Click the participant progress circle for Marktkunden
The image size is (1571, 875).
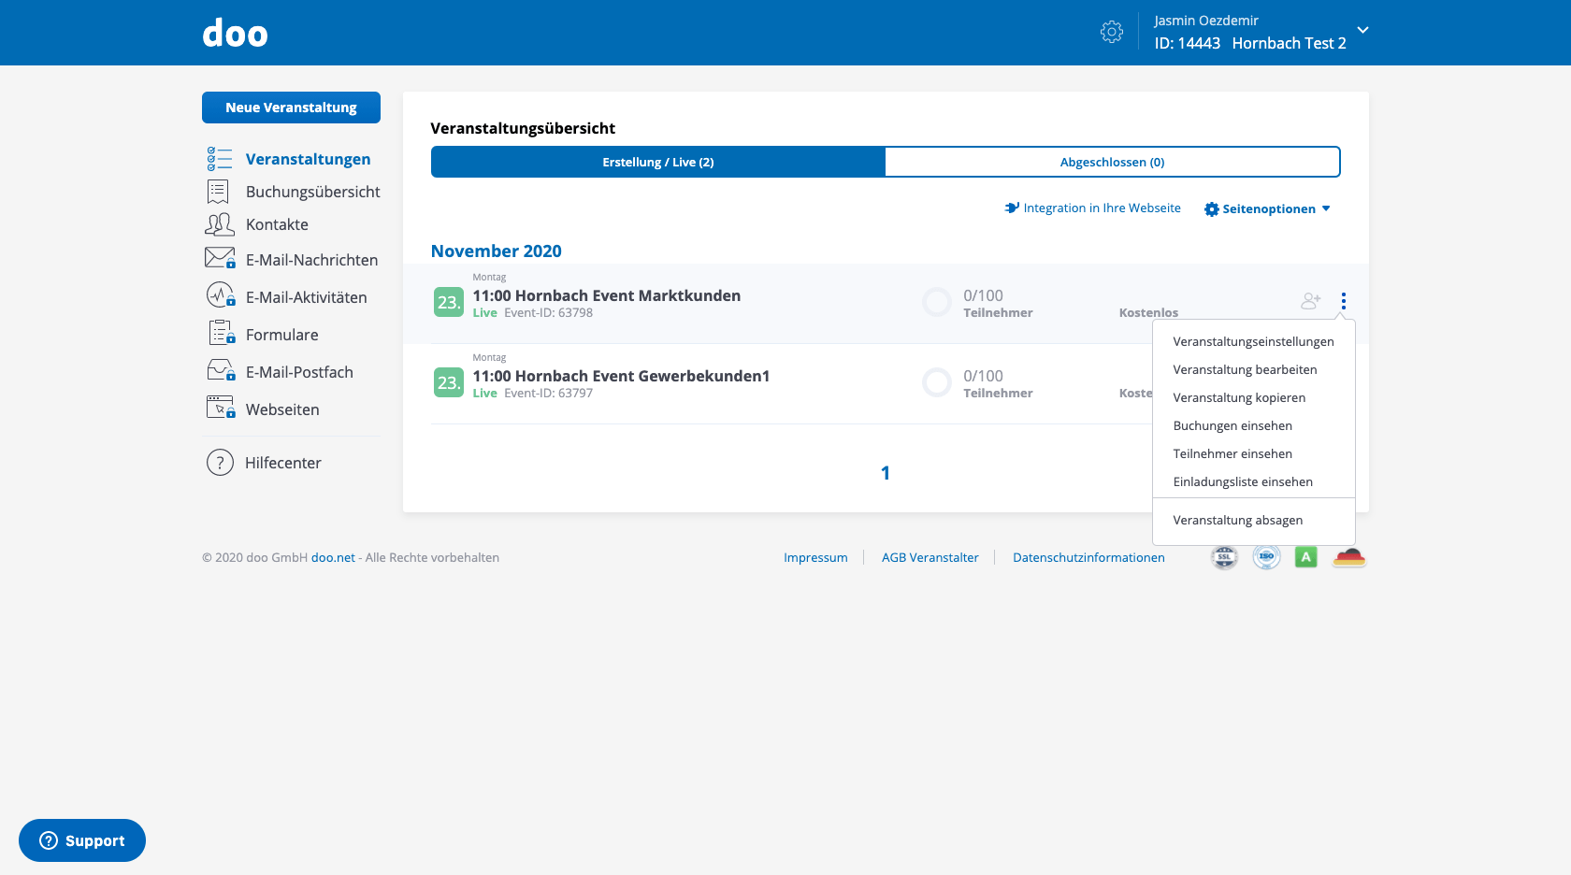(936, 302)
